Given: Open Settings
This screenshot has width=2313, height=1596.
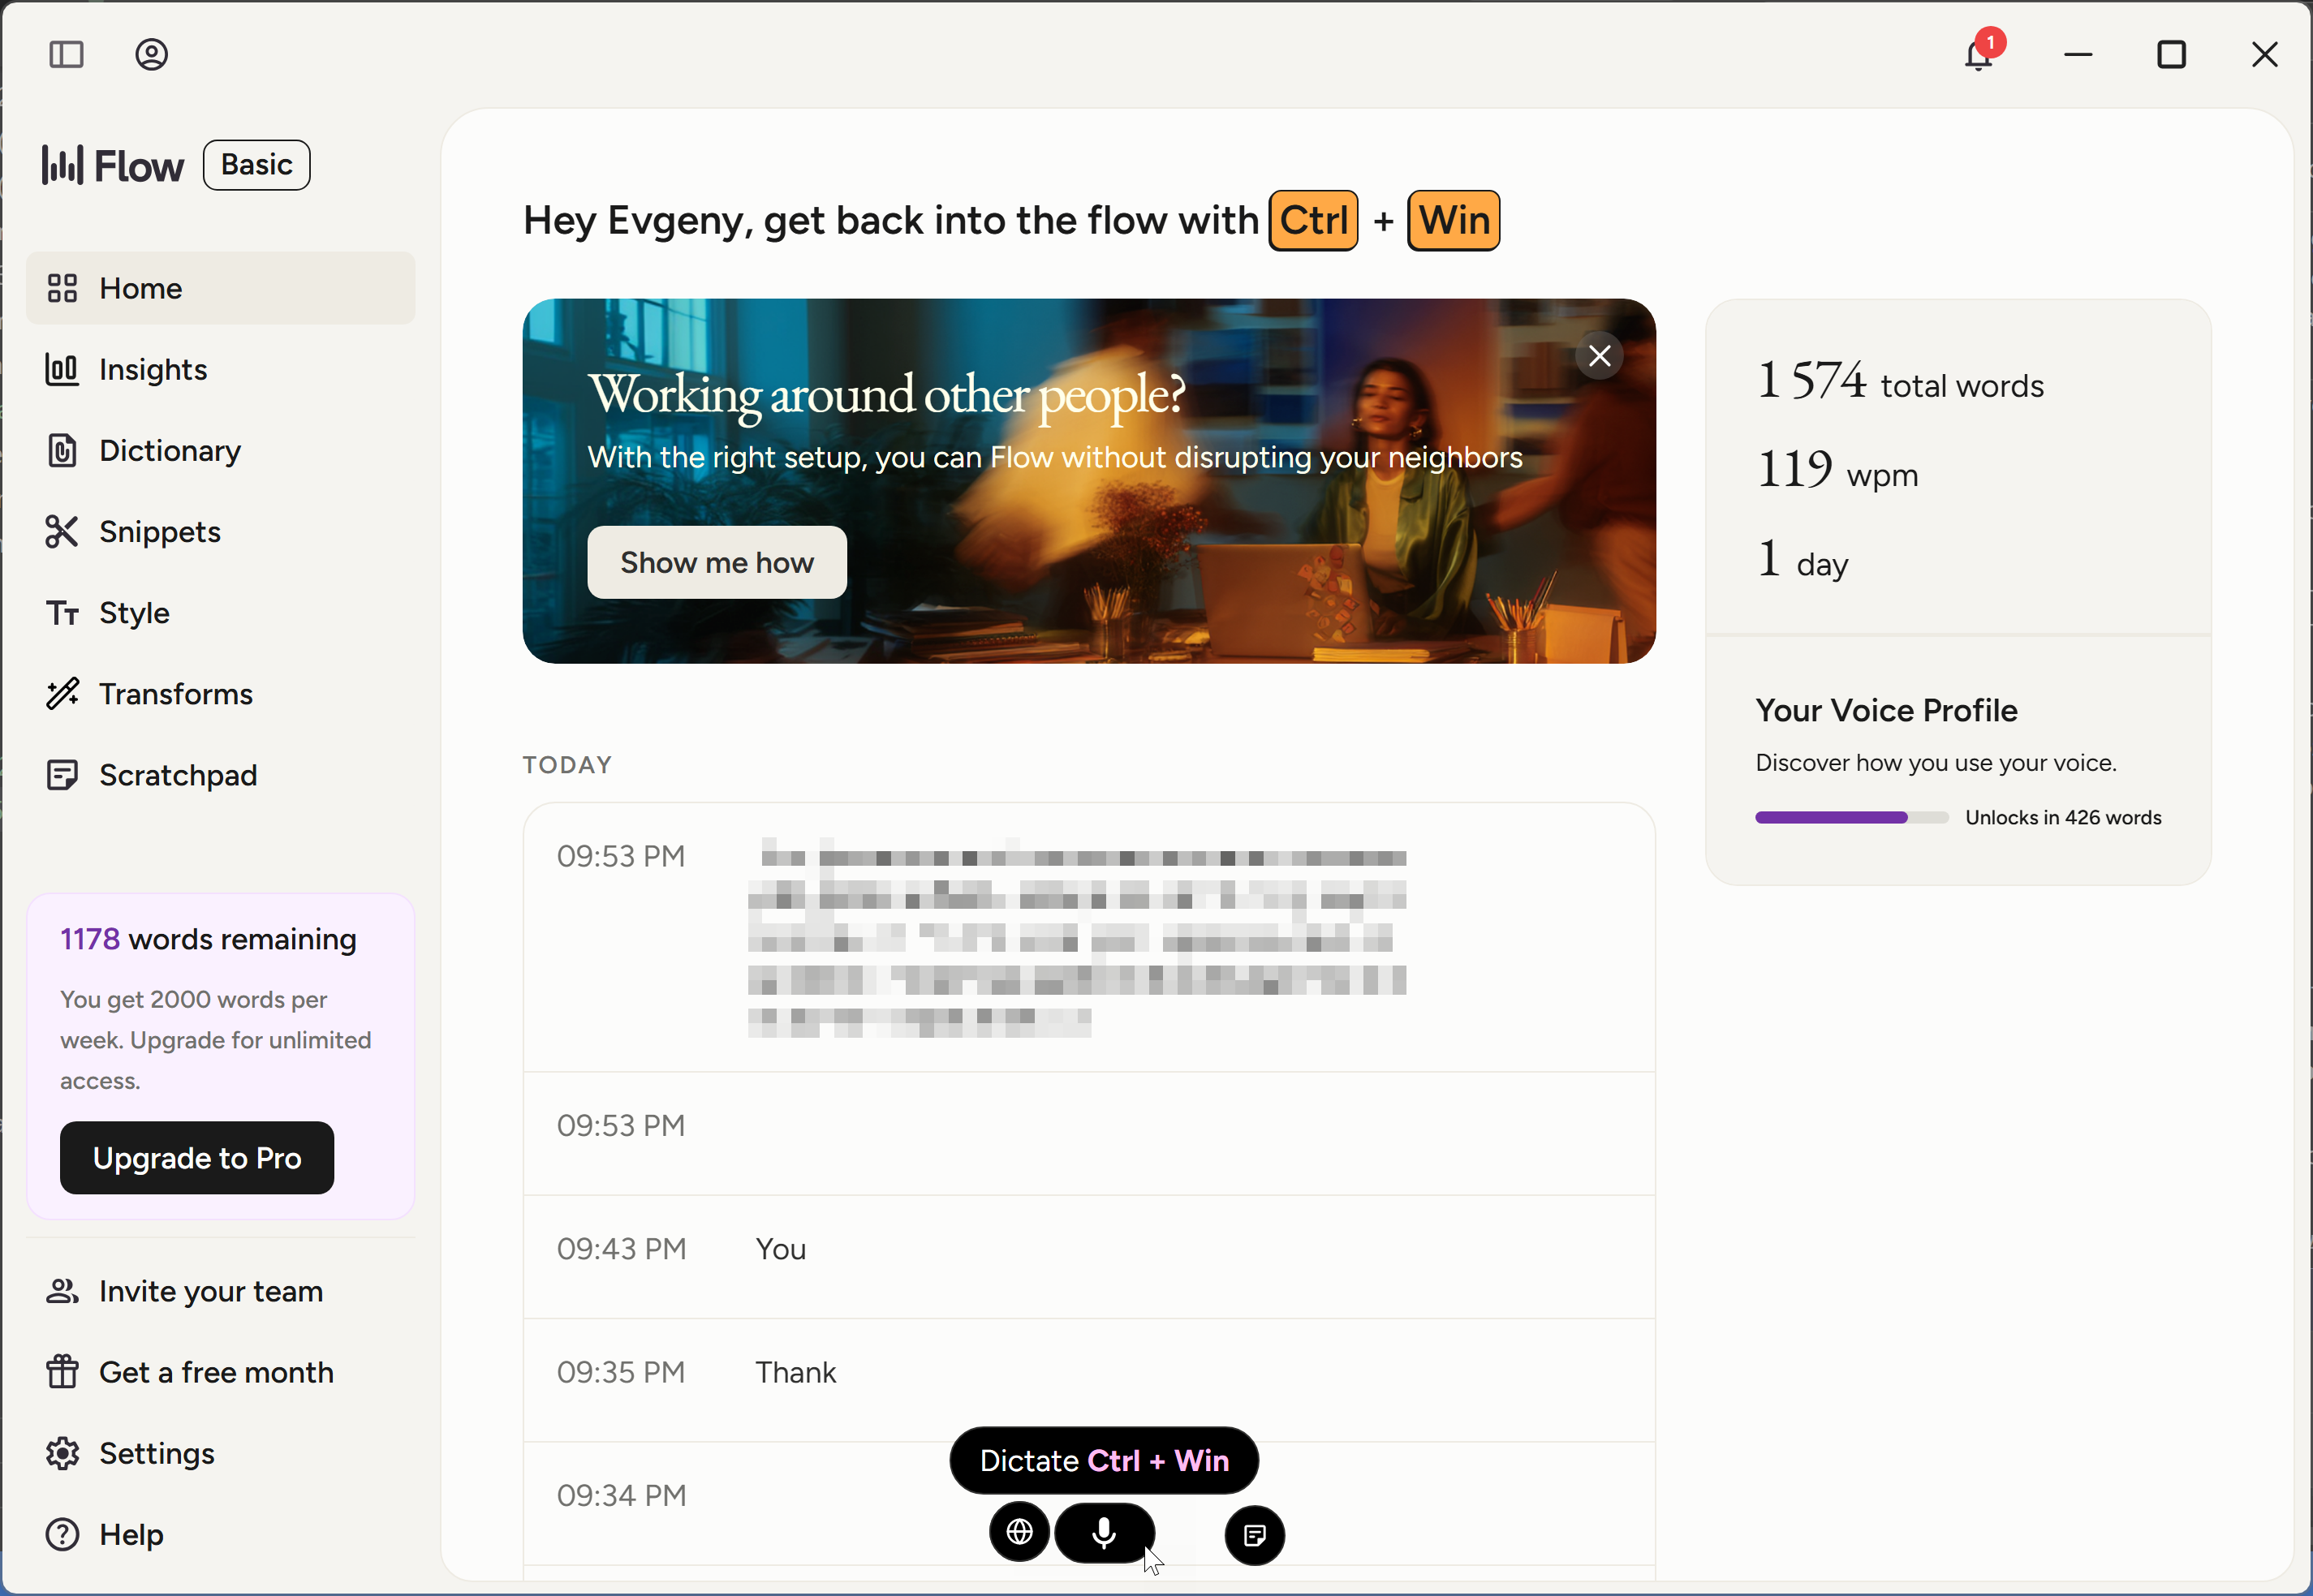Looking at the screenshot, I should [x=221, y=1453].
